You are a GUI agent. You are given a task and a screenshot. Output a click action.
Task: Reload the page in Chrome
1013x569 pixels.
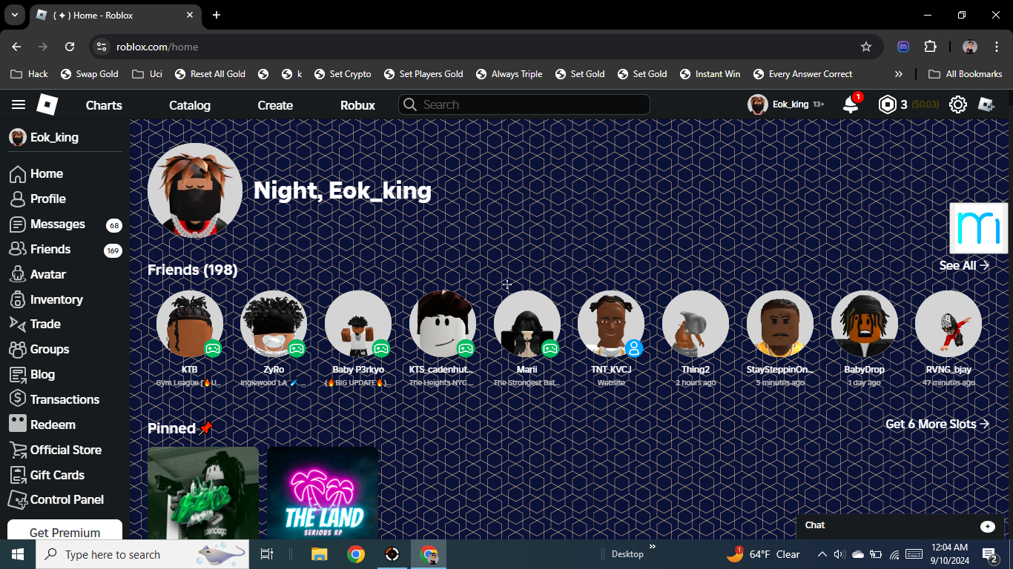[x=70, y=47]
